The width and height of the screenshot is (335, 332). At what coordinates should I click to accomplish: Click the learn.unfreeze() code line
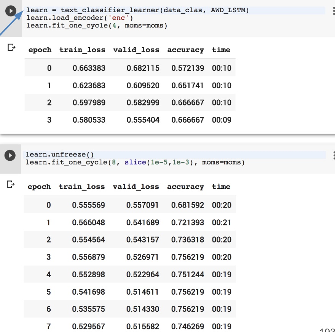(59, 155)
